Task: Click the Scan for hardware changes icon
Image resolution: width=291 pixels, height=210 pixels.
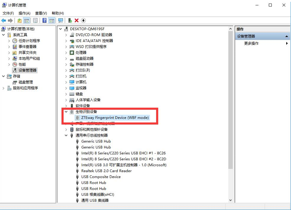Action: [61, 20]
